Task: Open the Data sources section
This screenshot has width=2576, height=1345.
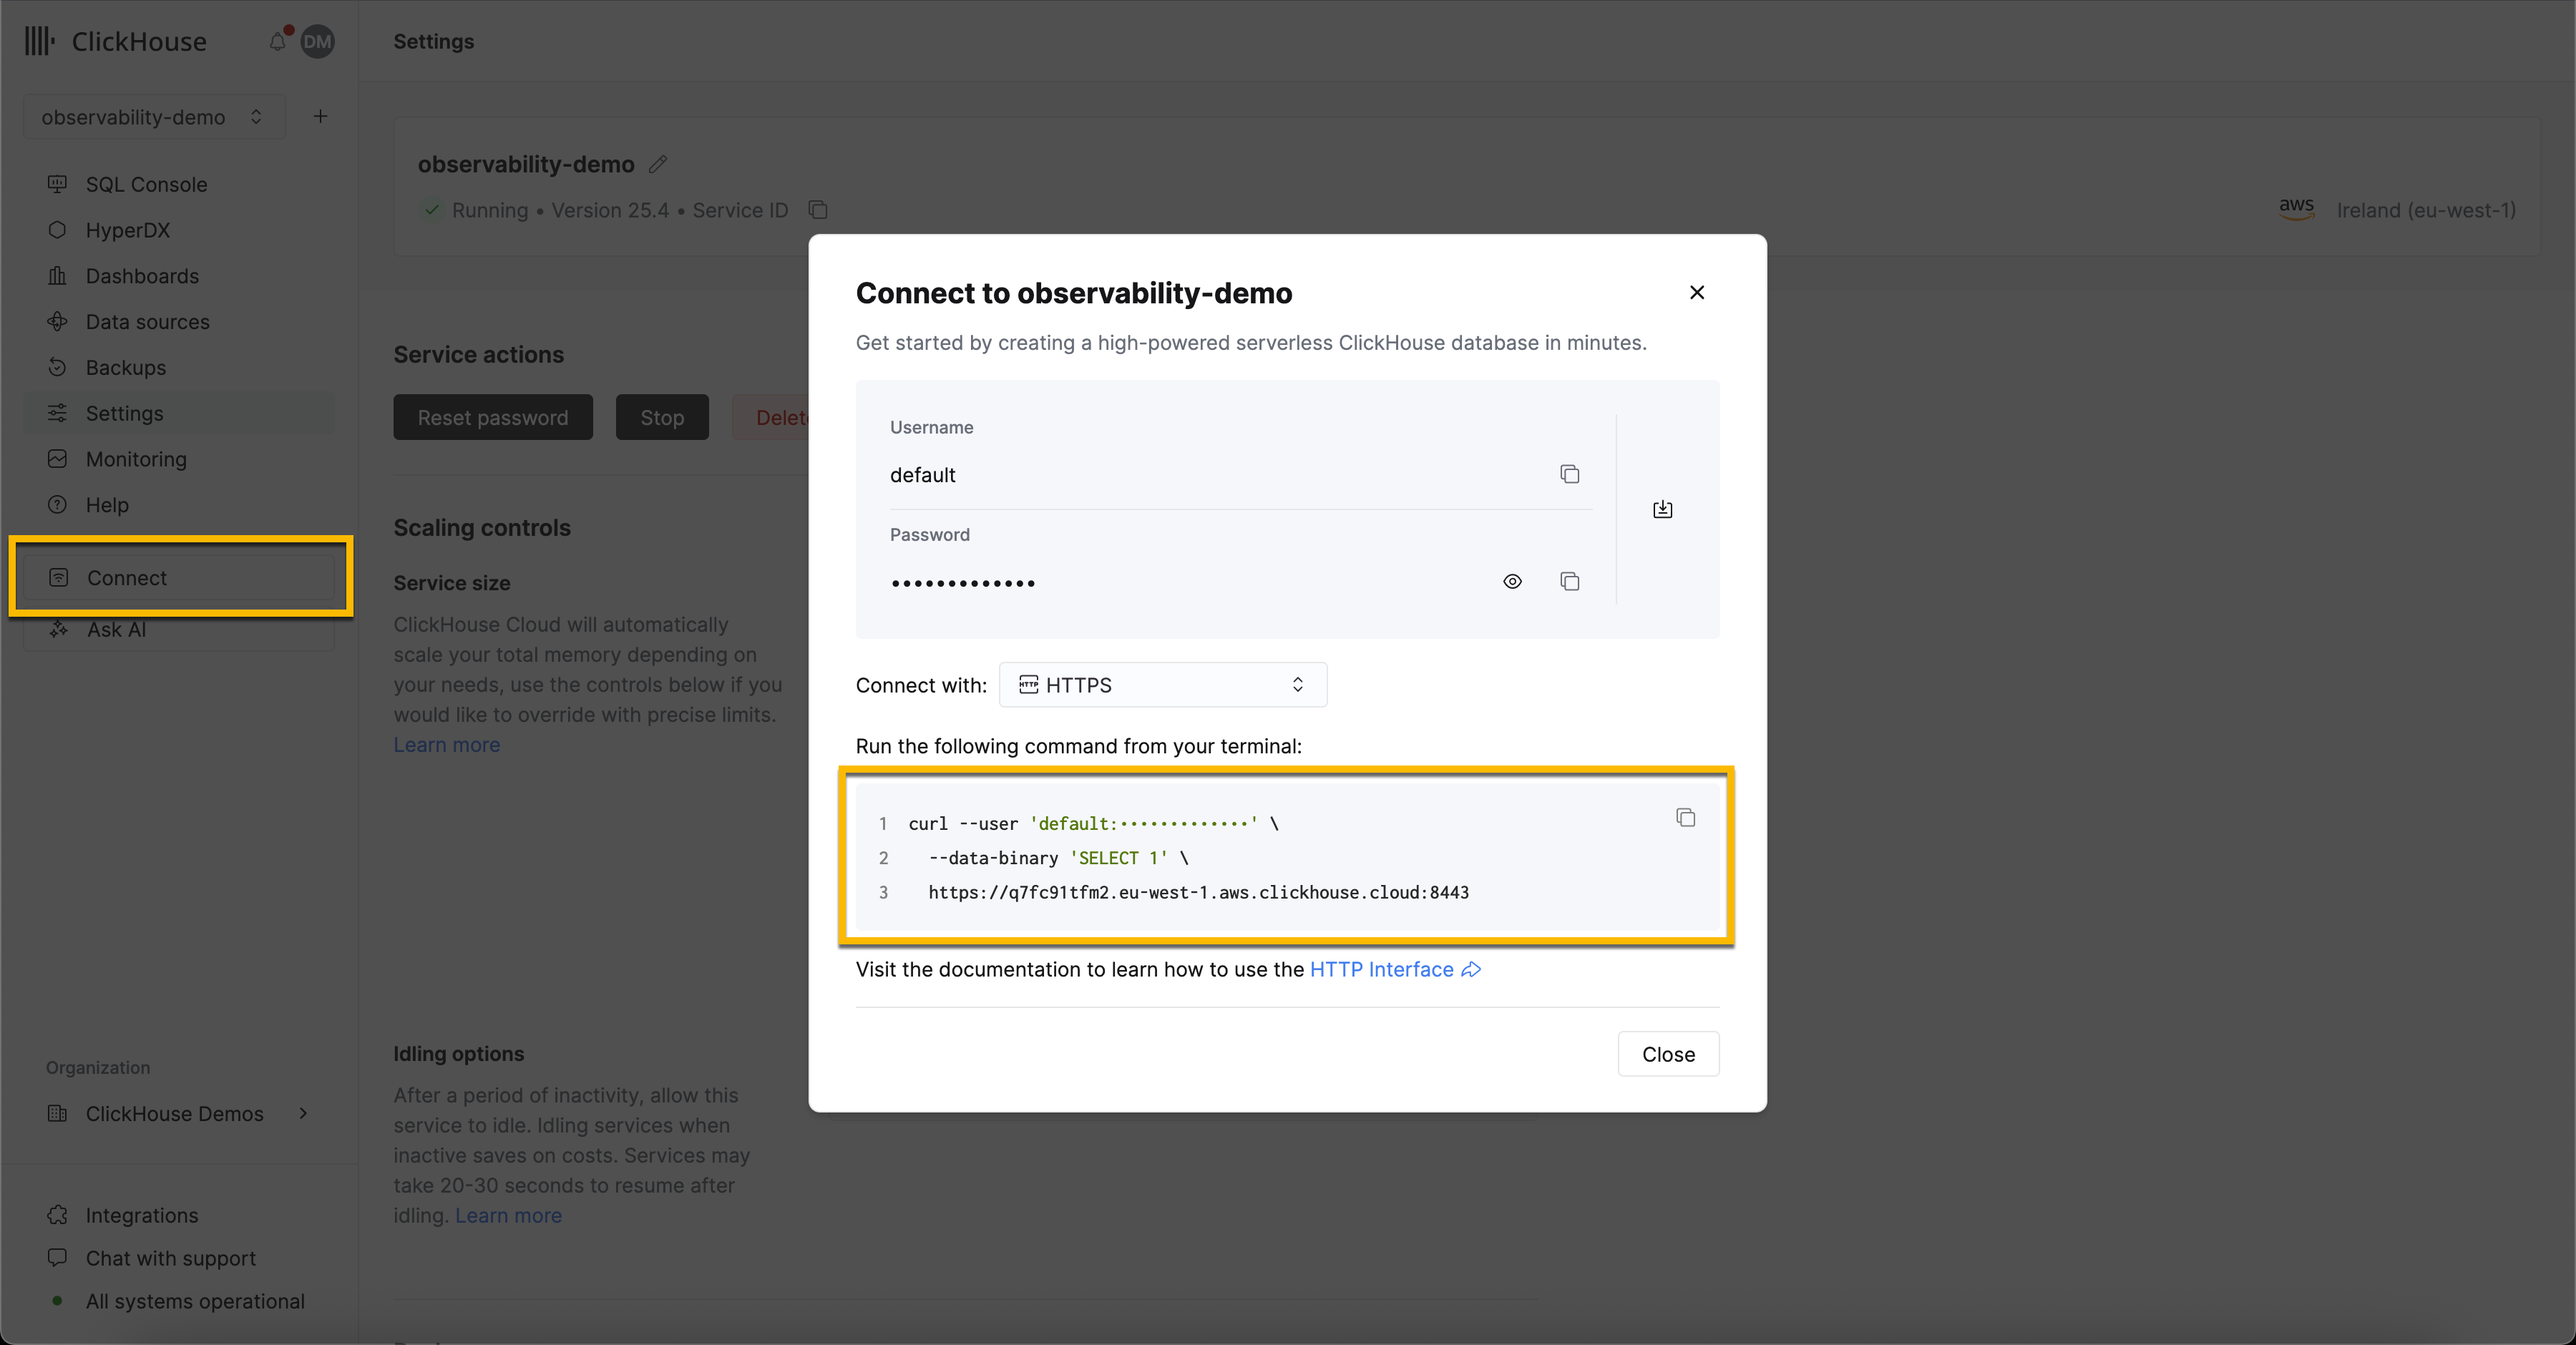Action: pos(146,321)
